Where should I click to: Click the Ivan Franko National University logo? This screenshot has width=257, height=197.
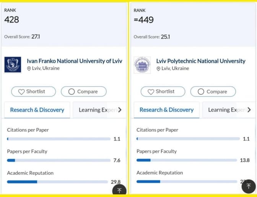click(x=13, y=65)
